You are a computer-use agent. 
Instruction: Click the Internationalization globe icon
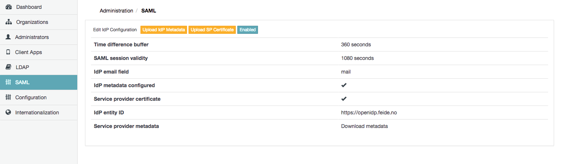click(x=8, y=113)
